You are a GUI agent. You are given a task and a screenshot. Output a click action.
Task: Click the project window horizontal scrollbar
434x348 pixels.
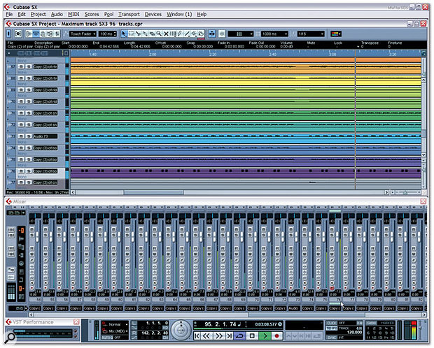[x=153, y=192]
